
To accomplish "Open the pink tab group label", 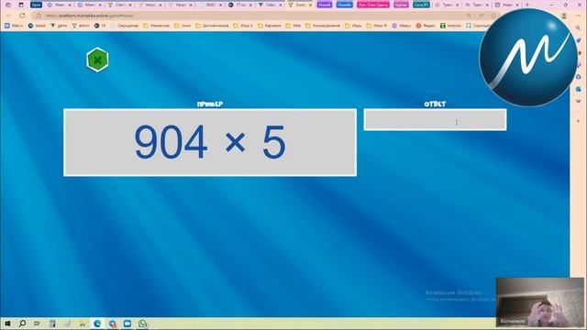I will (373, 5).
